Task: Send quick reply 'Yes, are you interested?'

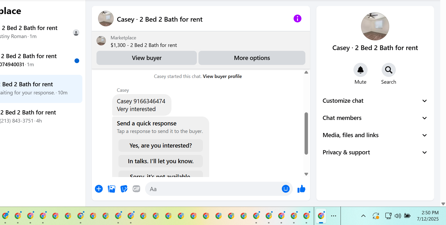Action: (x=161, y=145)
